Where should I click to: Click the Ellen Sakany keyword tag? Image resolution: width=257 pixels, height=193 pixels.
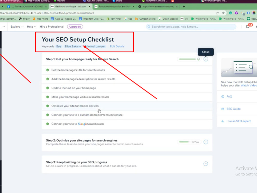coord(73,47)
